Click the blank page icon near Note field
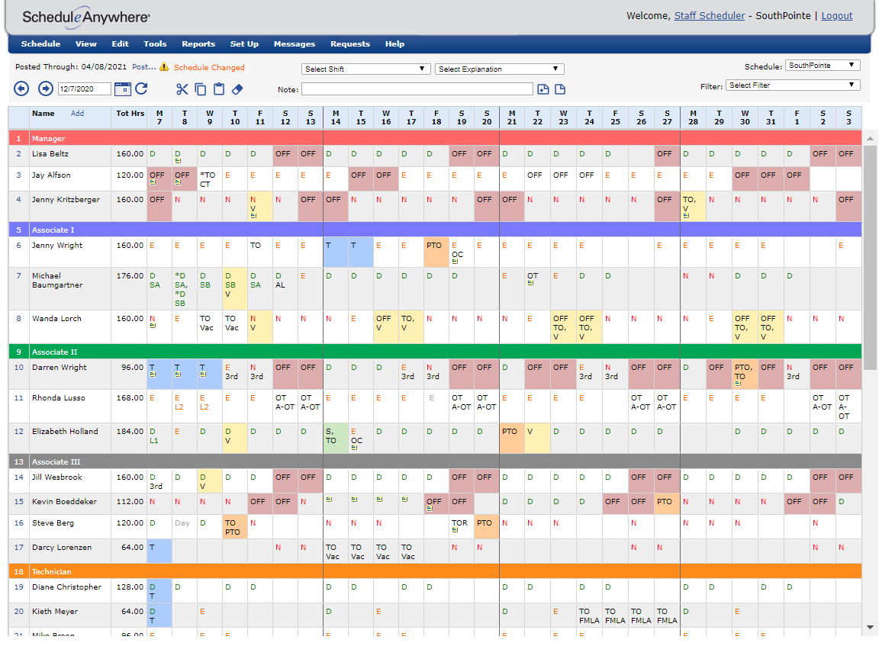This screenshot has width=879, height=659. tap(559, 89)
